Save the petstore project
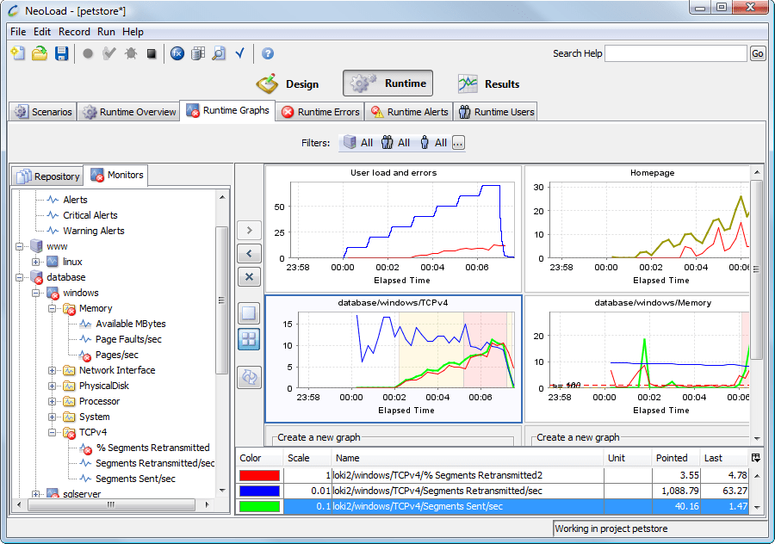The height and width of the screenshot is (544, 775). 60,53
